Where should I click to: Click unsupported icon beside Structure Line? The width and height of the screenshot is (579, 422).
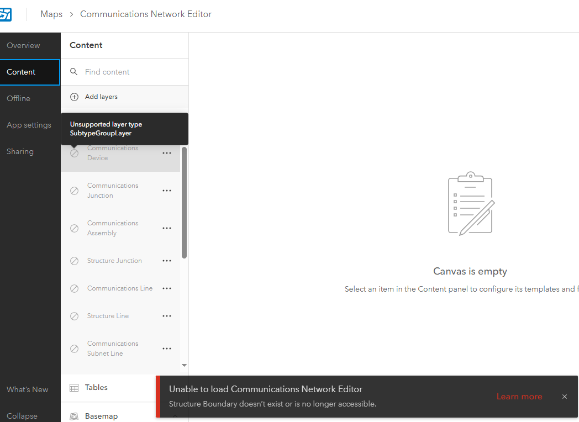point(74,316)
